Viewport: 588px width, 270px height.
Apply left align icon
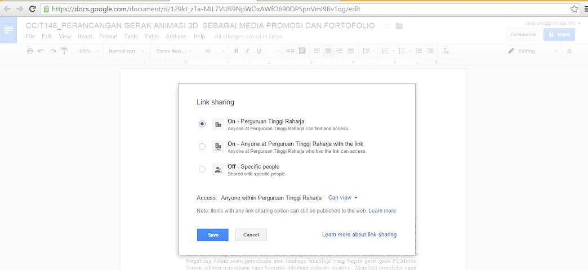(317, 51)
